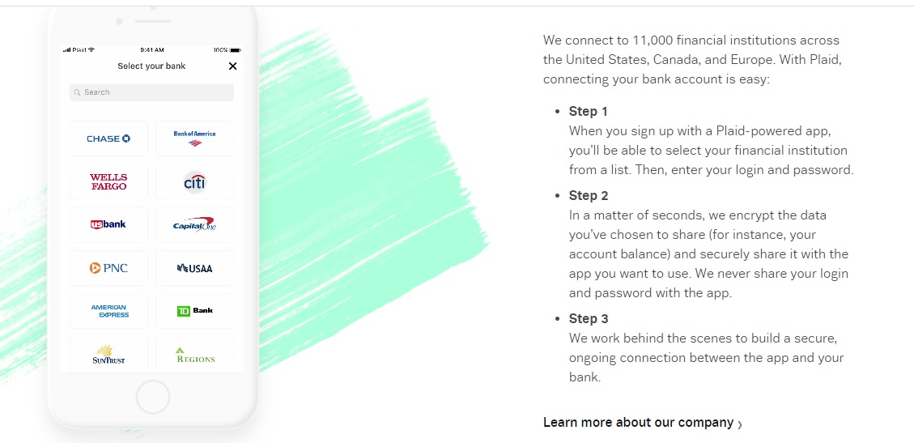The height and width of the screenshot is (443, 914).
Task: Tap the SunTrust bank tile
Action: tap(108, 355)
